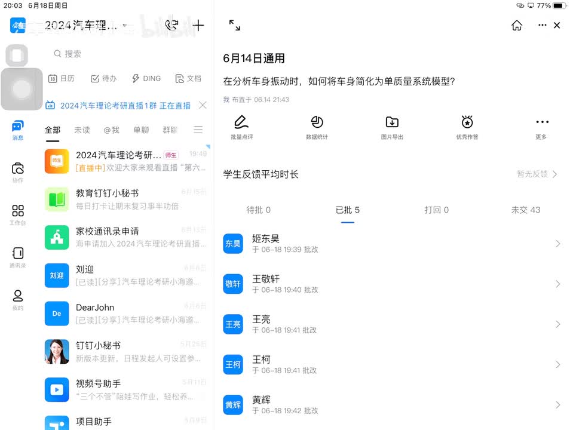Switch to 协作 collaboration in sidebar

(x=17, y=172)
